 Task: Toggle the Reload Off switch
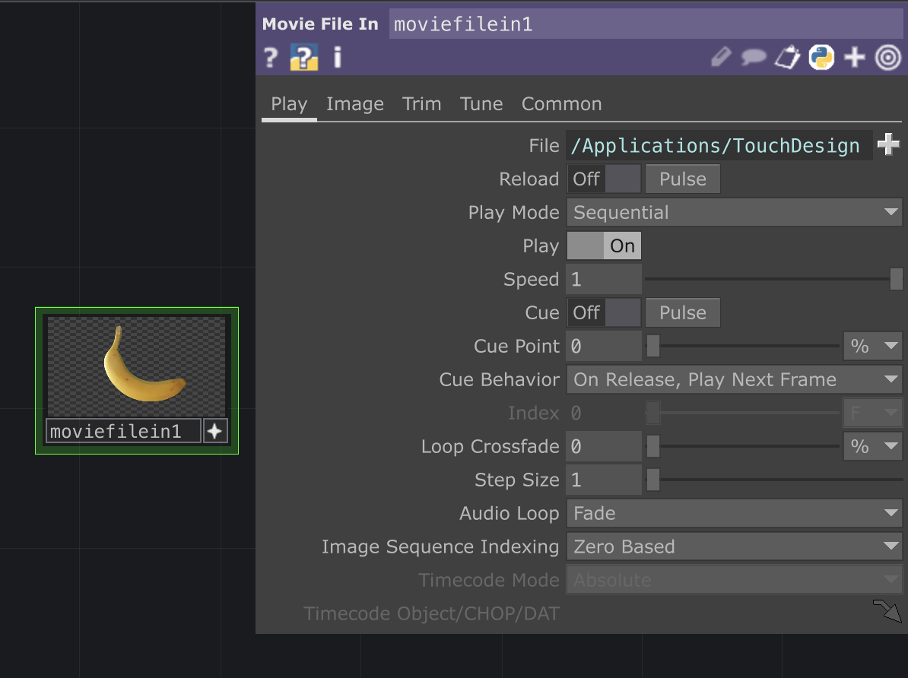click(x=605, y=179)
